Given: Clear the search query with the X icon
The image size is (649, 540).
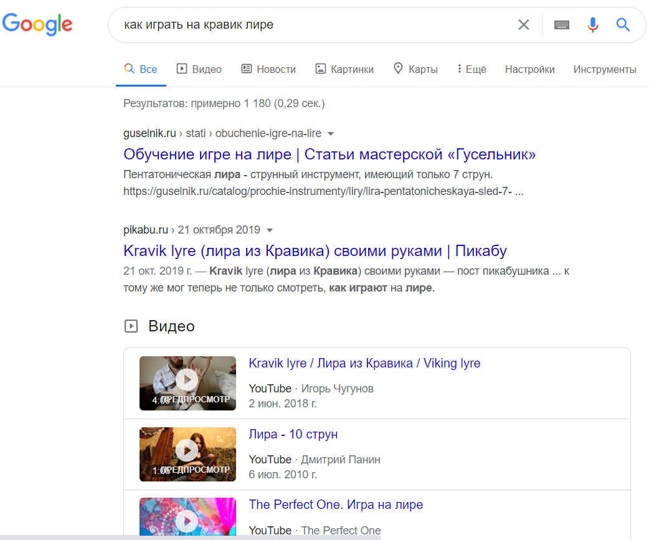Looking at the screenshot, I should pyautogui.click(x=524, y=24).
